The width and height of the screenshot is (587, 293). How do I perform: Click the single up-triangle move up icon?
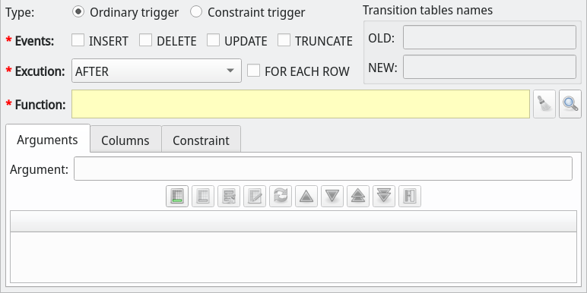coord(306,196)
